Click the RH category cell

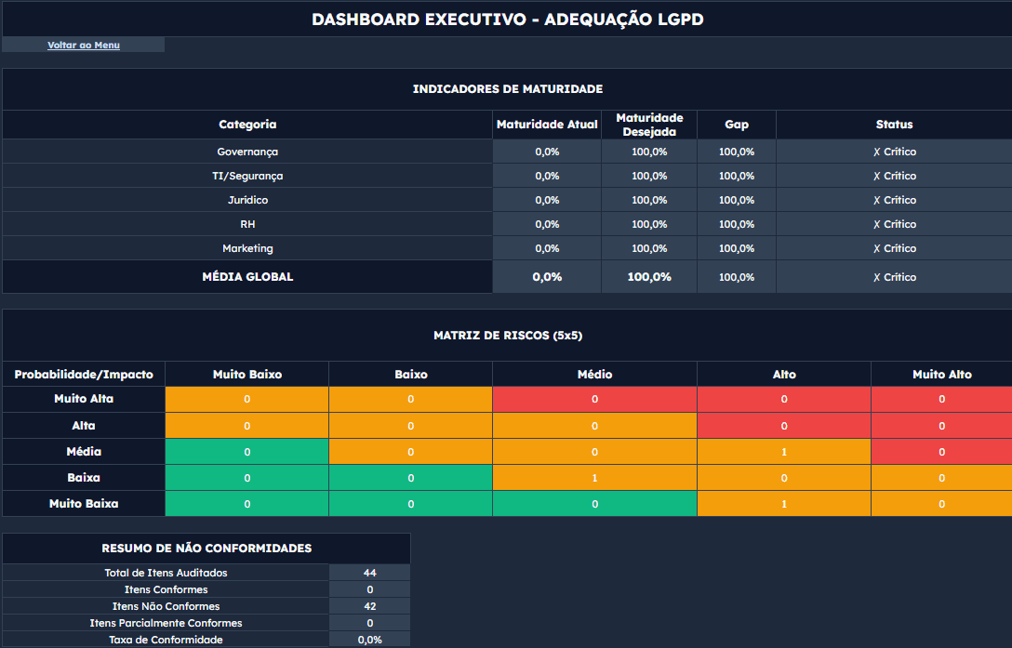coord(247,224)
